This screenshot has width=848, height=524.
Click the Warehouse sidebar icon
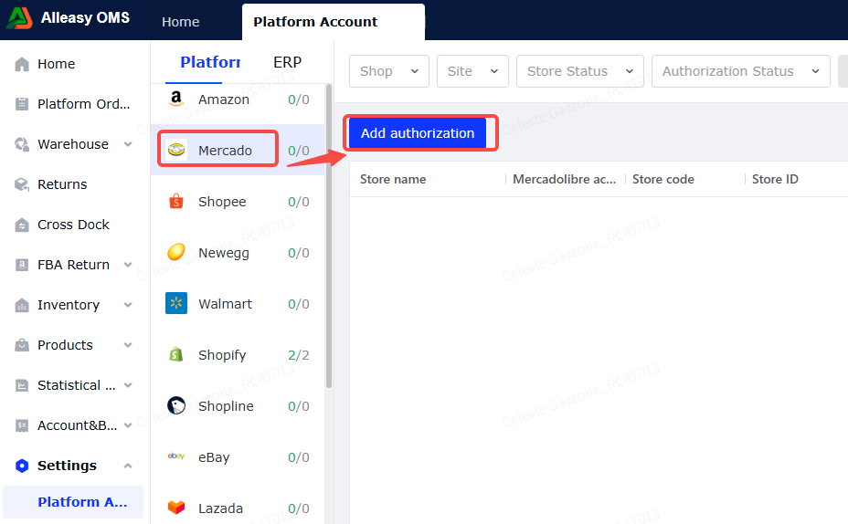click(x=22, y=144)
